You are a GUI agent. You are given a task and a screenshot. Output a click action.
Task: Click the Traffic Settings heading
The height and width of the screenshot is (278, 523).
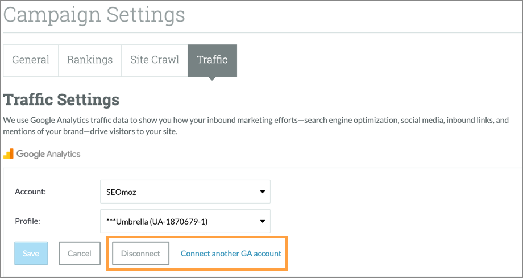tap(61, 100)
